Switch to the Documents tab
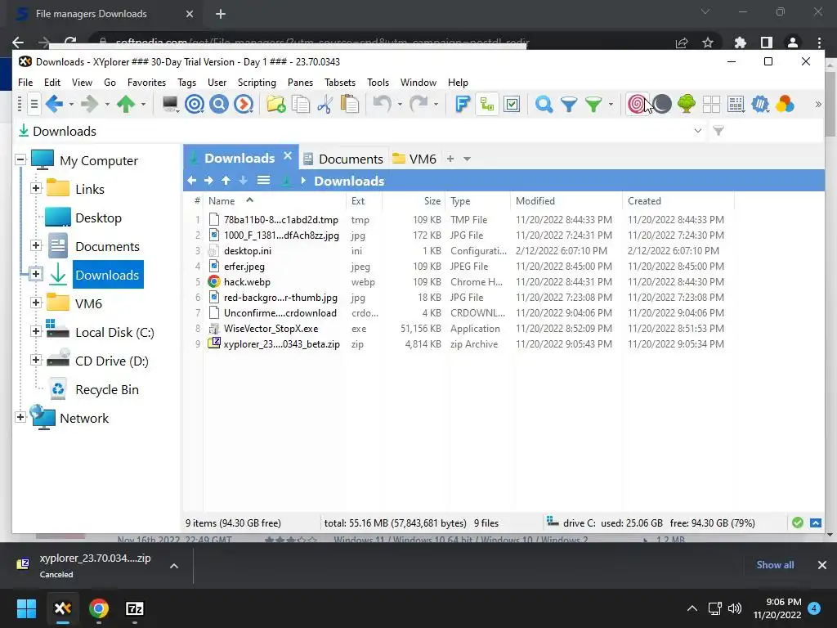 pos(343,159)
